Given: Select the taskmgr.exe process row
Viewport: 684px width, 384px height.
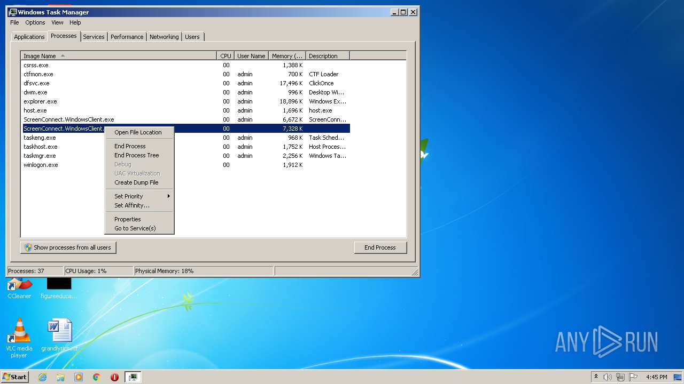Looking at the screenshot, I should tap(185, 156).
